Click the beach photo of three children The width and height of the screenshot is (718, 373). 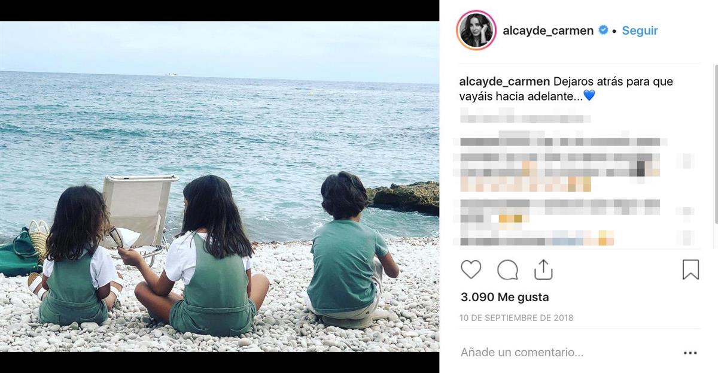[220, 186]
